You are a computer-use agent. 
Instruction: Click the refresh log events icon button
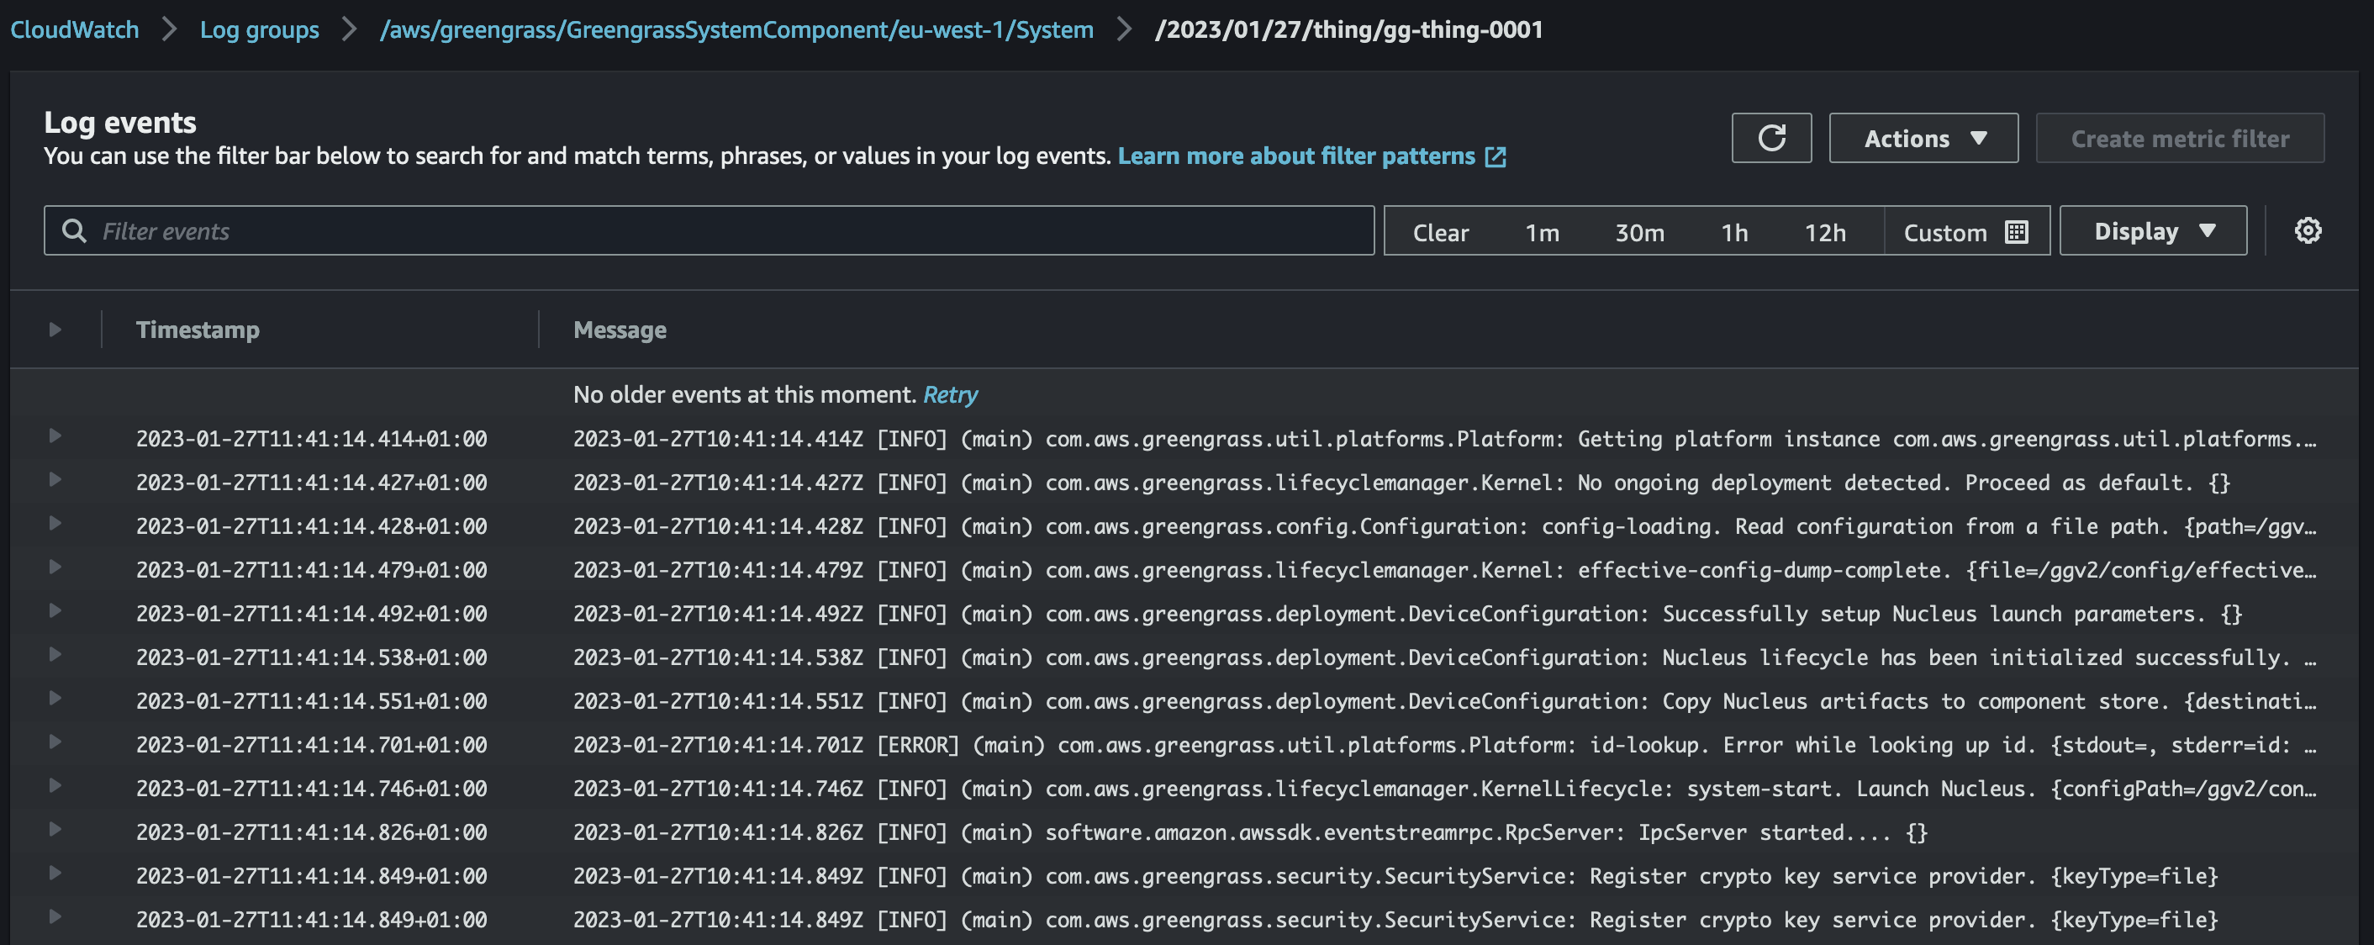tap(1771, 138)
